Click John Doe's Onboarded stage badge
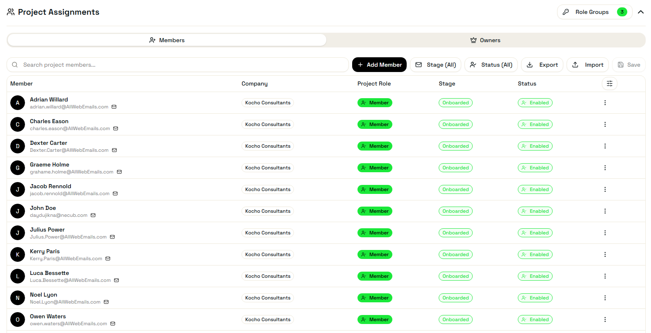Viewport: 651px width, 333px height. point(455,211)
